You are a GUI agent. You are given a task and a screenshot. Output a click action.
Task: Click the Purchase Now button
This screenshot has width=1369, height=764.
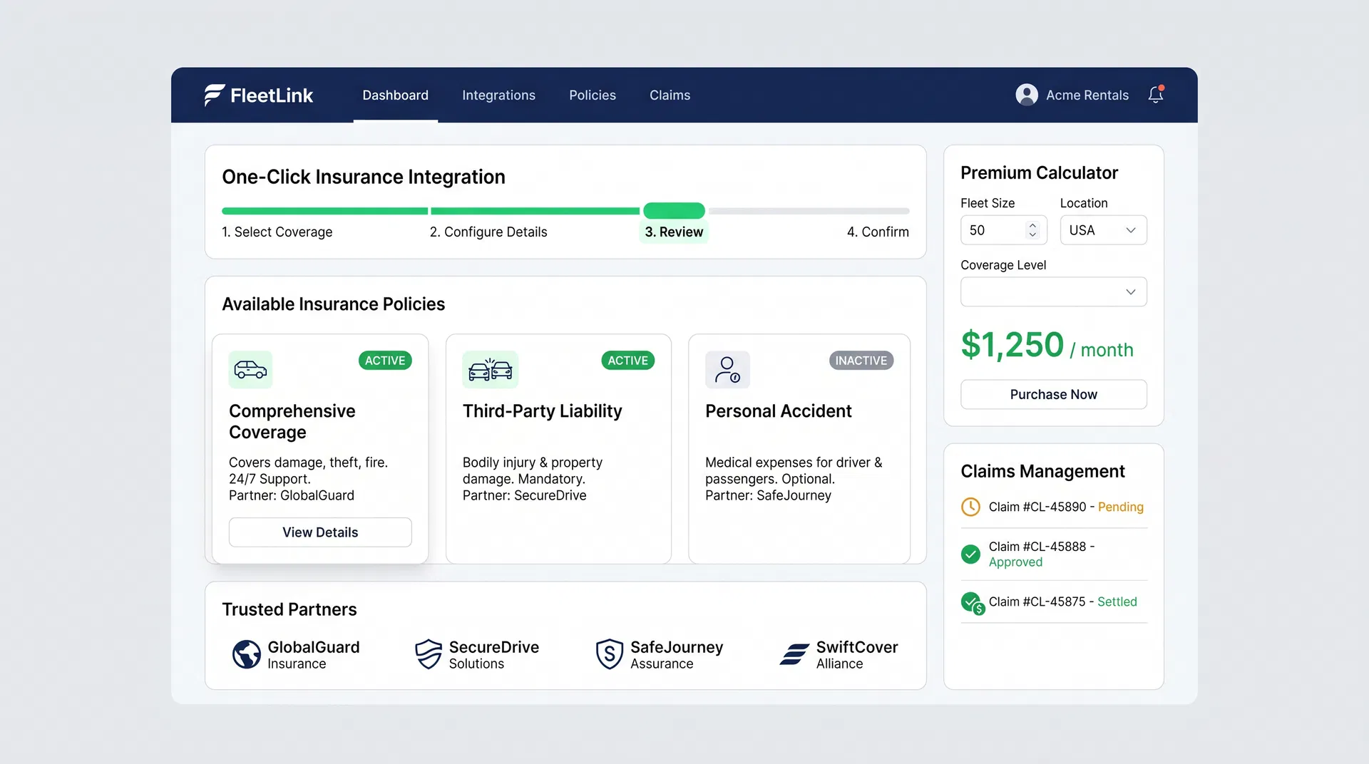pos(1053,394)
